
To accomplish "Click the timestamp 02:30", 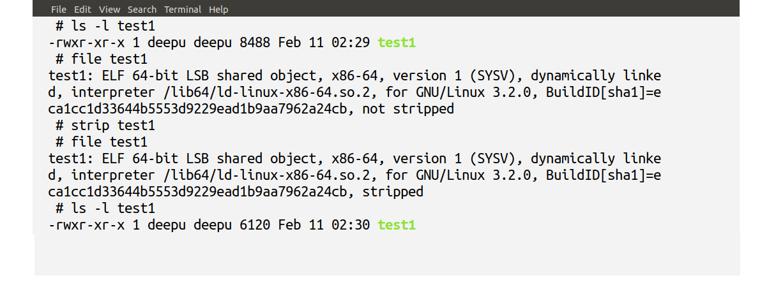I will coord(351,225).
